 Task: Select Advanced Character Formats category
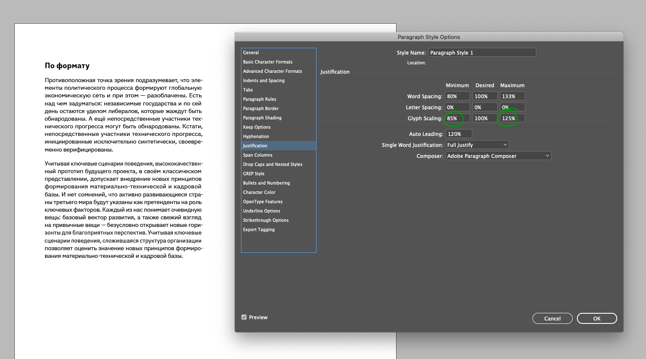point(278,71)
